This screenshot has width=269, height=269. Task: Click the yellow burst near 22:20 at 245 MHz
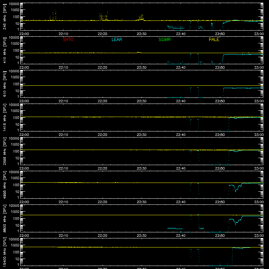pos(104,17)
